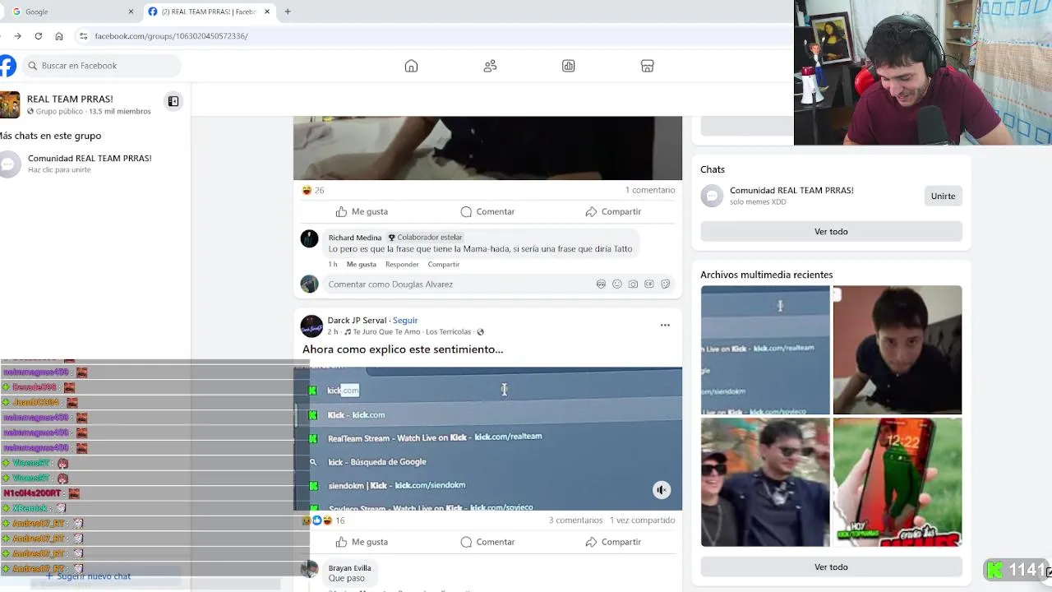This screenshot has height=592, width=1052.
Task: Toggle the group sidebar panel icon
Action: pos(173,101)
